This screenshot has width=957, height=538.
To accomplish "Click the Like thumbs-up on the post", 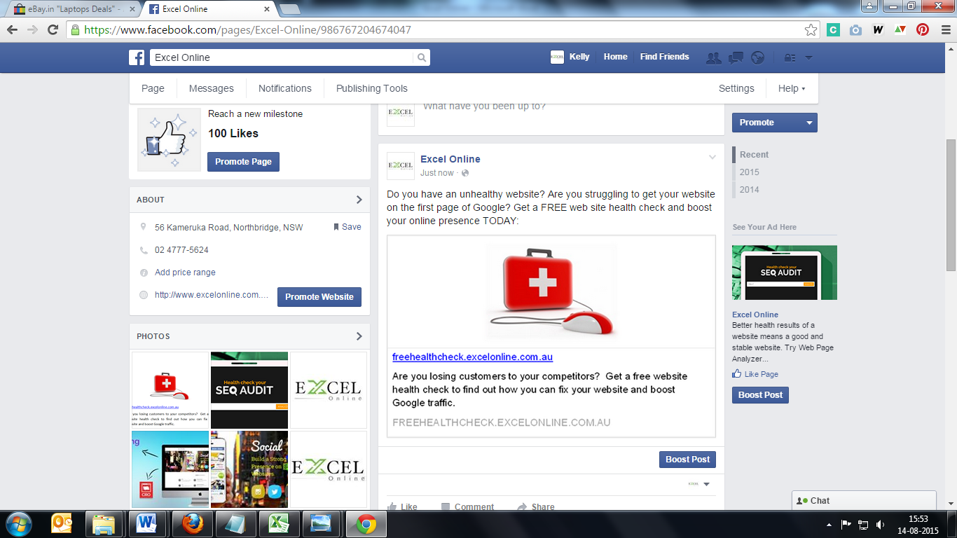I will [392, 506].
